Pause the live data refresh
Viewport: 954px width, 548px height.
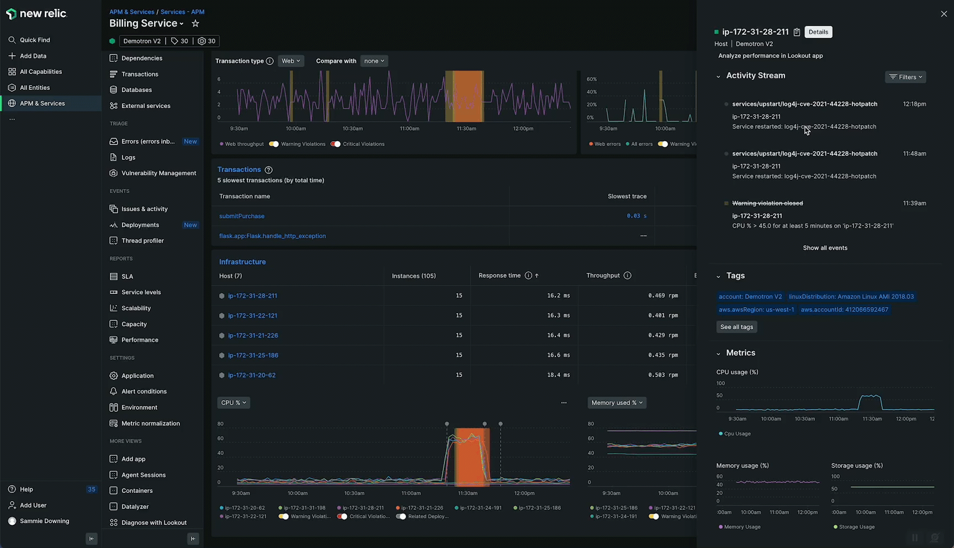pyautogui.click(x=915, y=538)
